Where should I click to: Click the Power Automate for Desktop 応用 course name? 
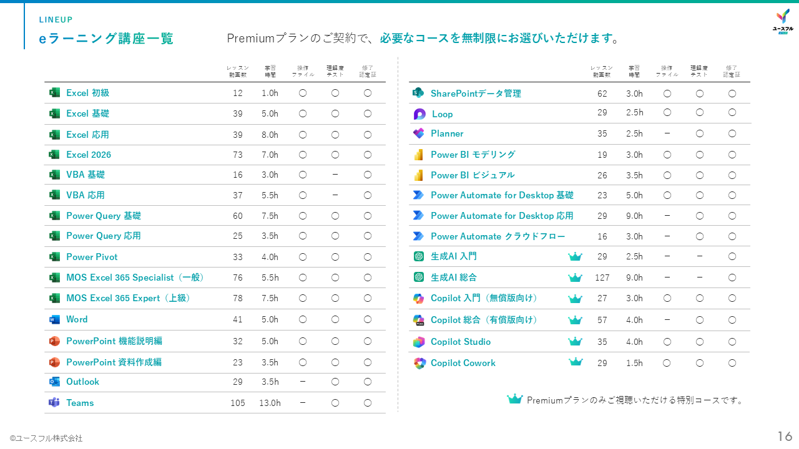pyautogui.click(x=502, y=216)
